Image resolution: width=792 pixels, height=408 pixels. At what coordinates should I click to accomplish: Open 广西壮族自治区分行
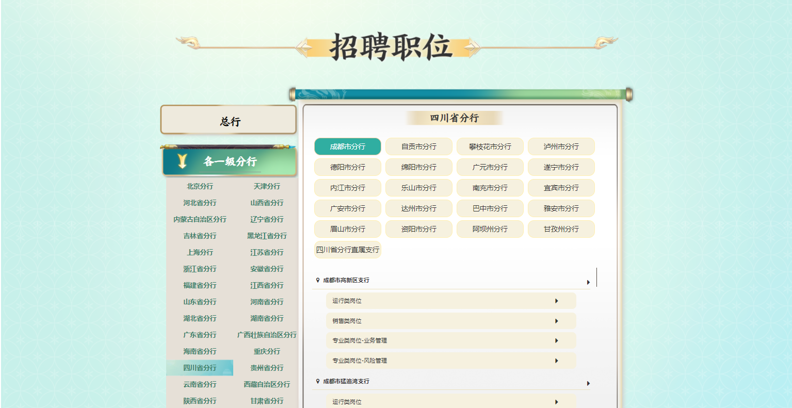coord(267,335)
